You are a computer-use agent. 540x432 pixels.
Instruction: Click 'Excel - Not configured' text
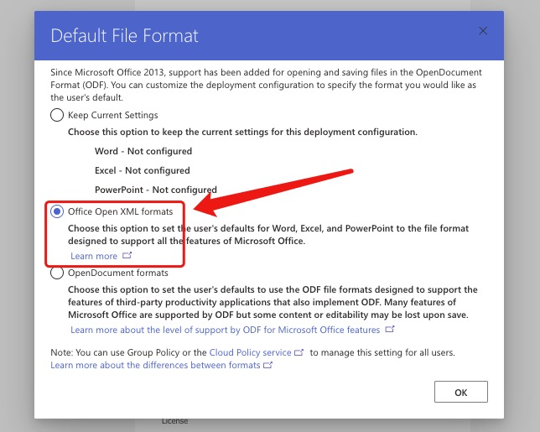[x=143, y=170]
